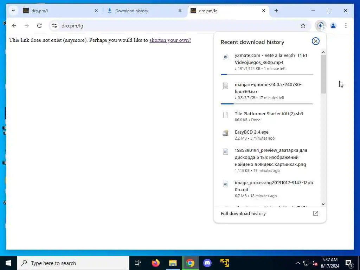Select manjaro-gnome-24.0.5 iso filename
This screenshot has width=360, height=270.
click(x=268, y=88)
